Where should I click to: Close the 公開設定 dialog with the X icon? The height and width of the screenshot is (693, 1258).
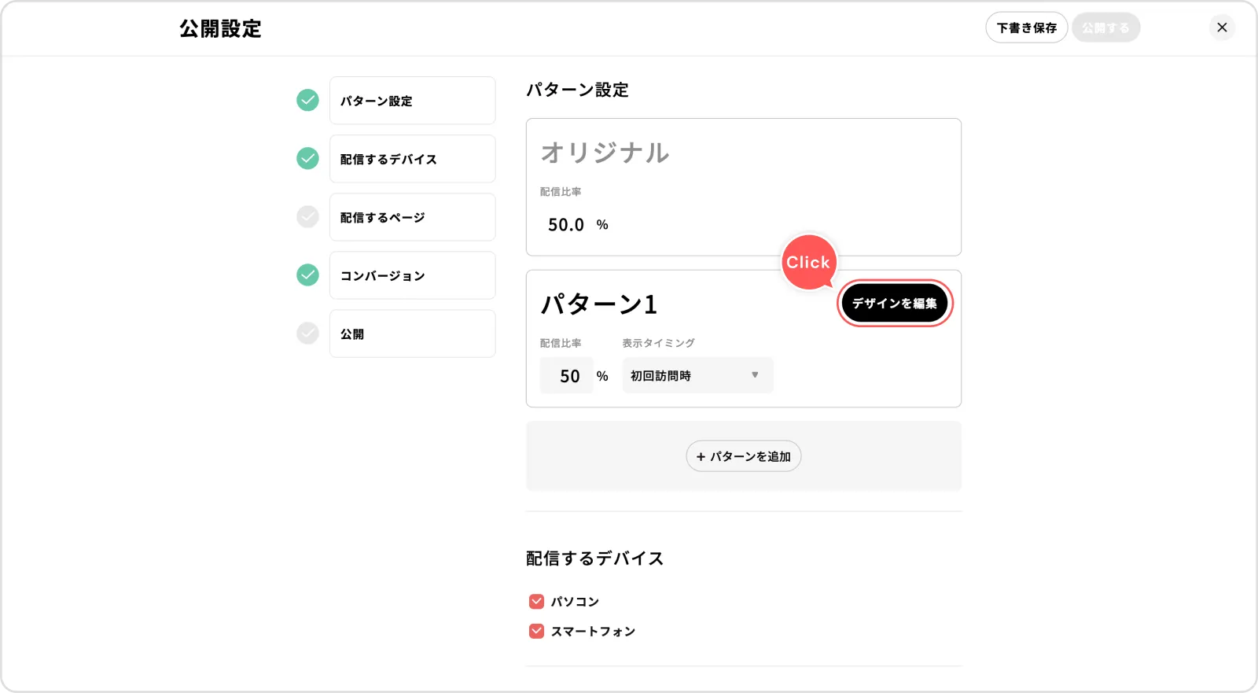[1222, 28]
